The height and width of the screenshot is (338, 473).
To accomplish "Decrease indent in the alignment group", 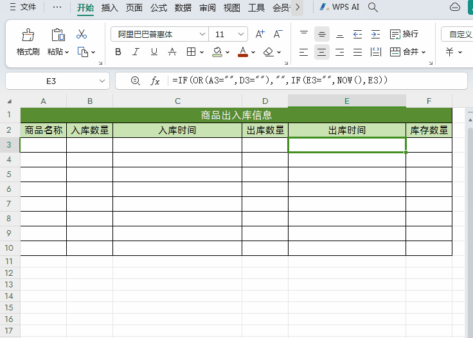I will (x=357, y=34).
